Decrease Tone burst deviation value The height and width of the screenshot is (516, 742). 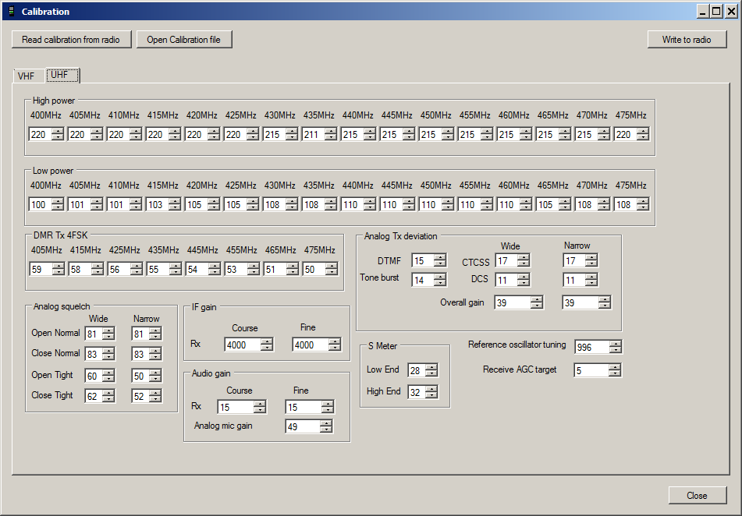pos(439,283)
